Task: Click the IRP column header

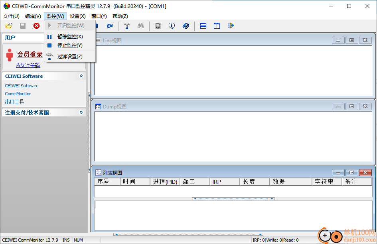Action: (225, 181)
